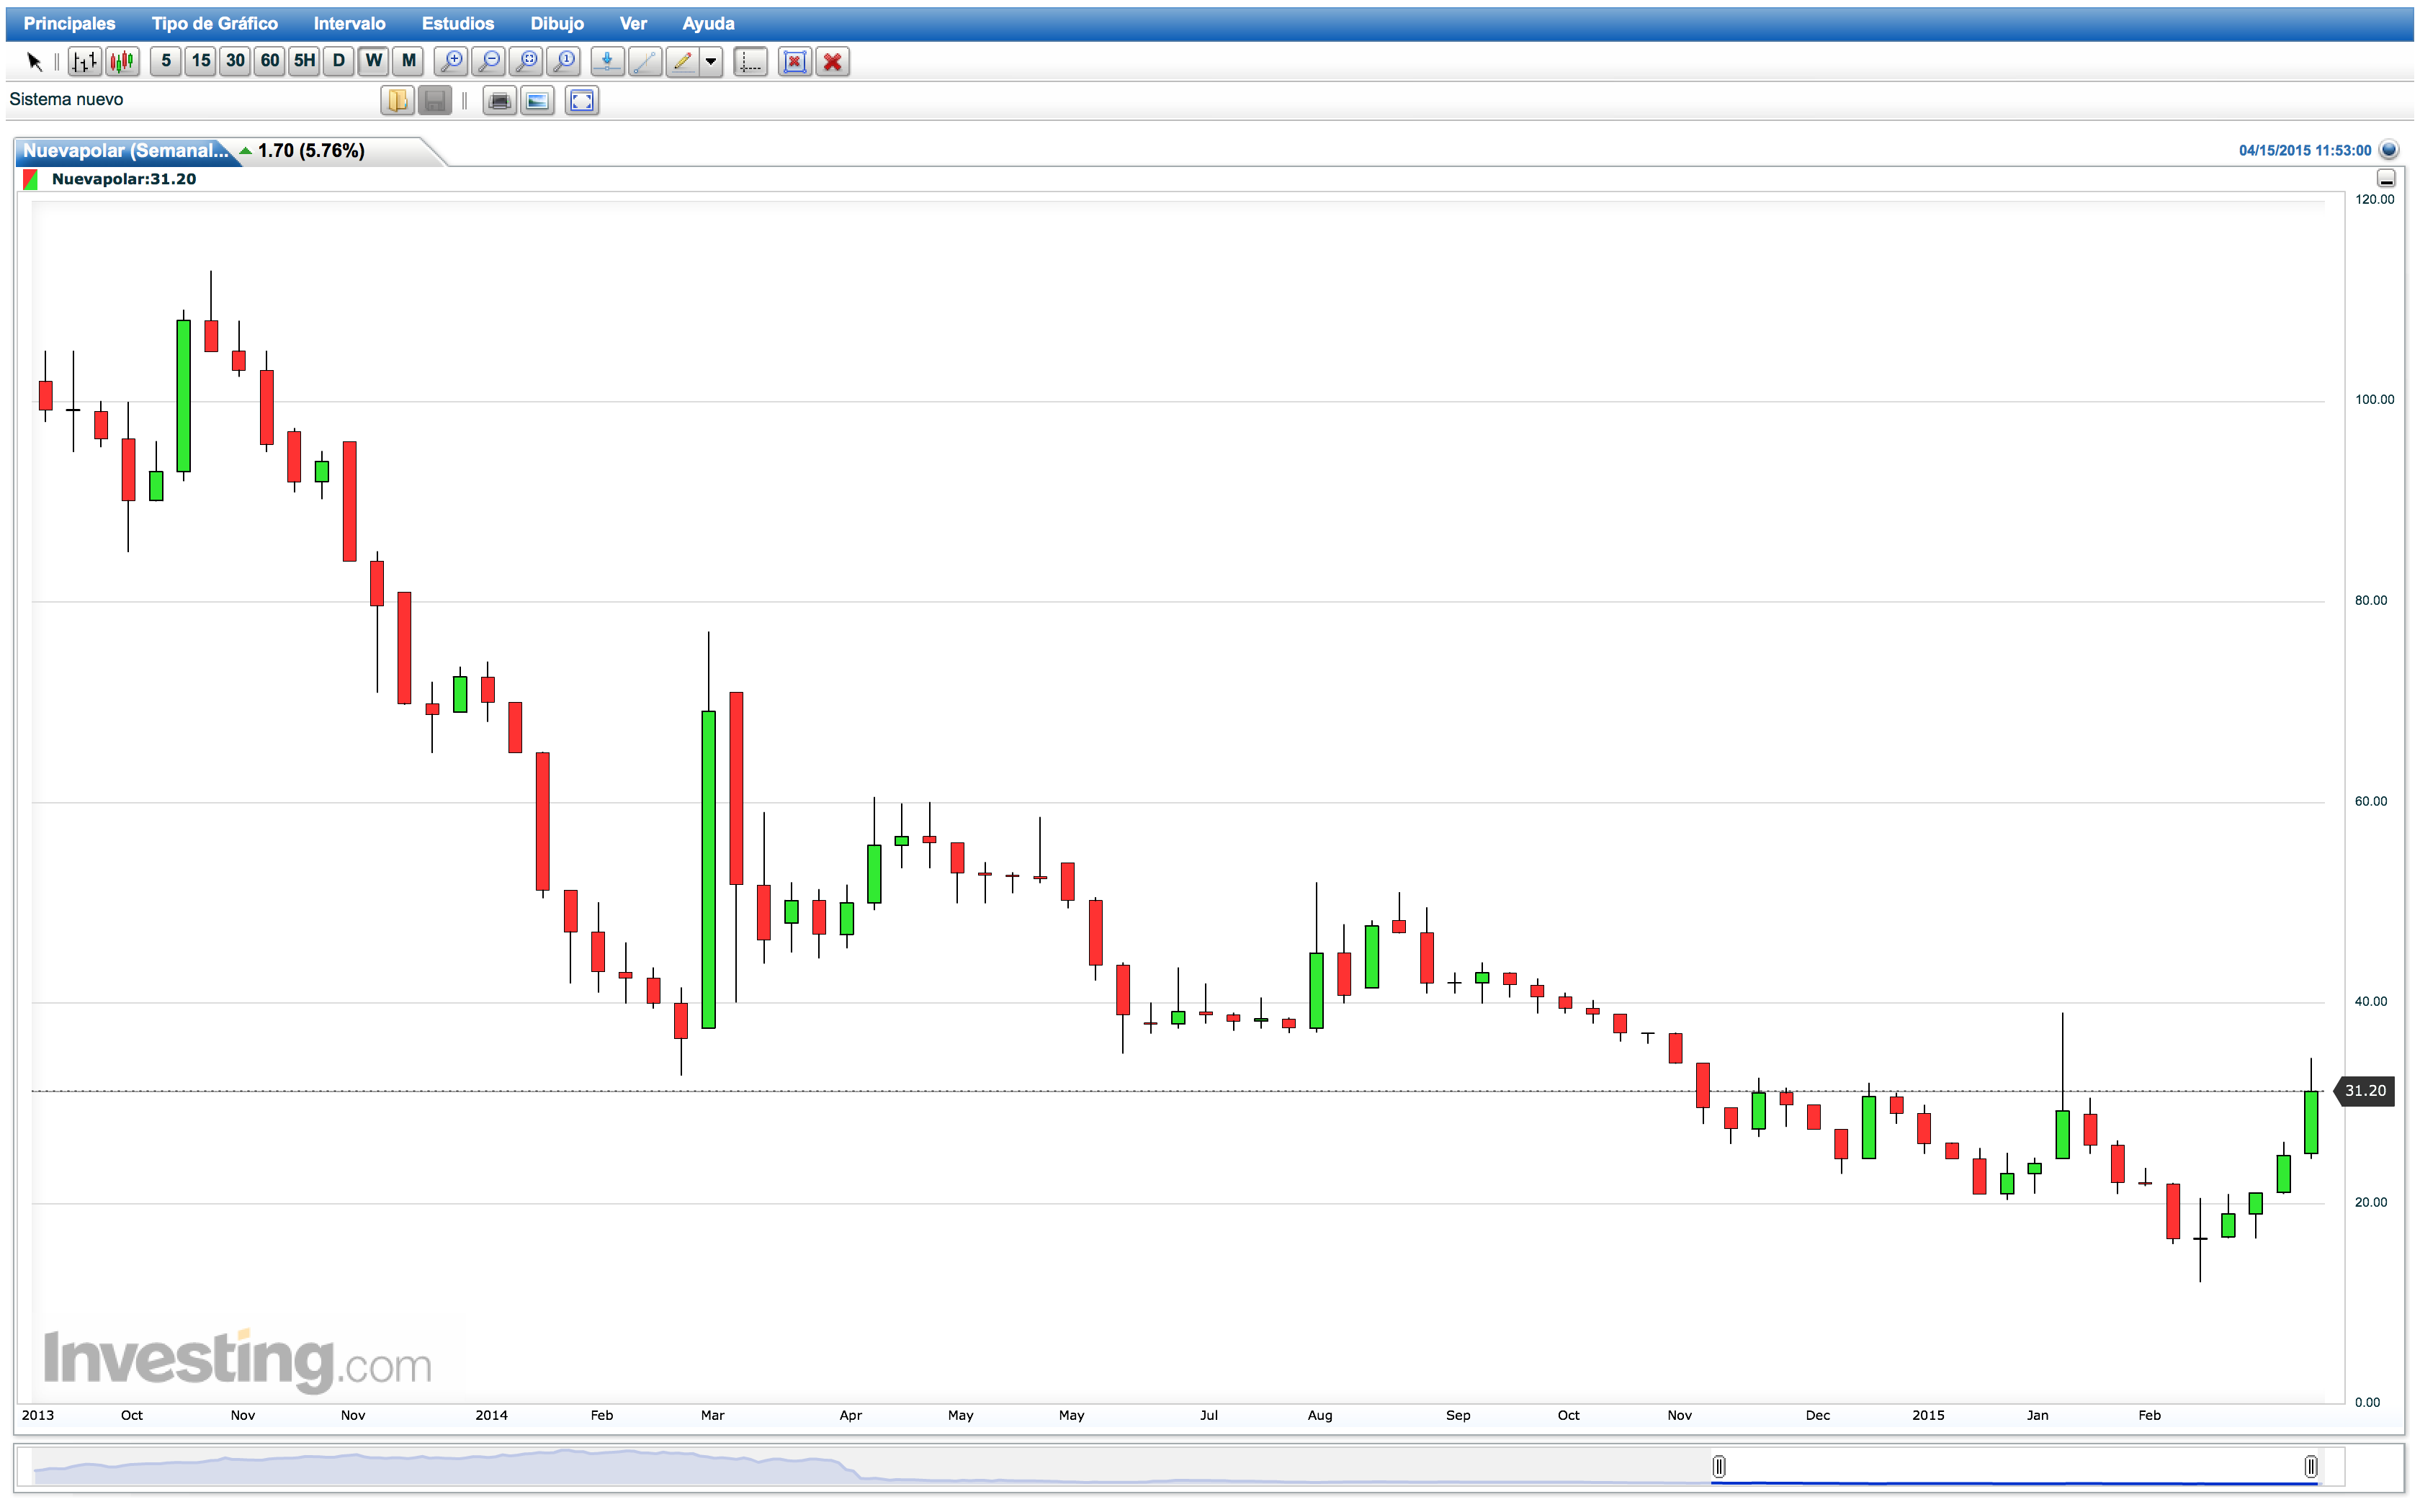The image size is (2420, 1512).
Task: Open the Principales menu
Action: (x=69, y=23)
